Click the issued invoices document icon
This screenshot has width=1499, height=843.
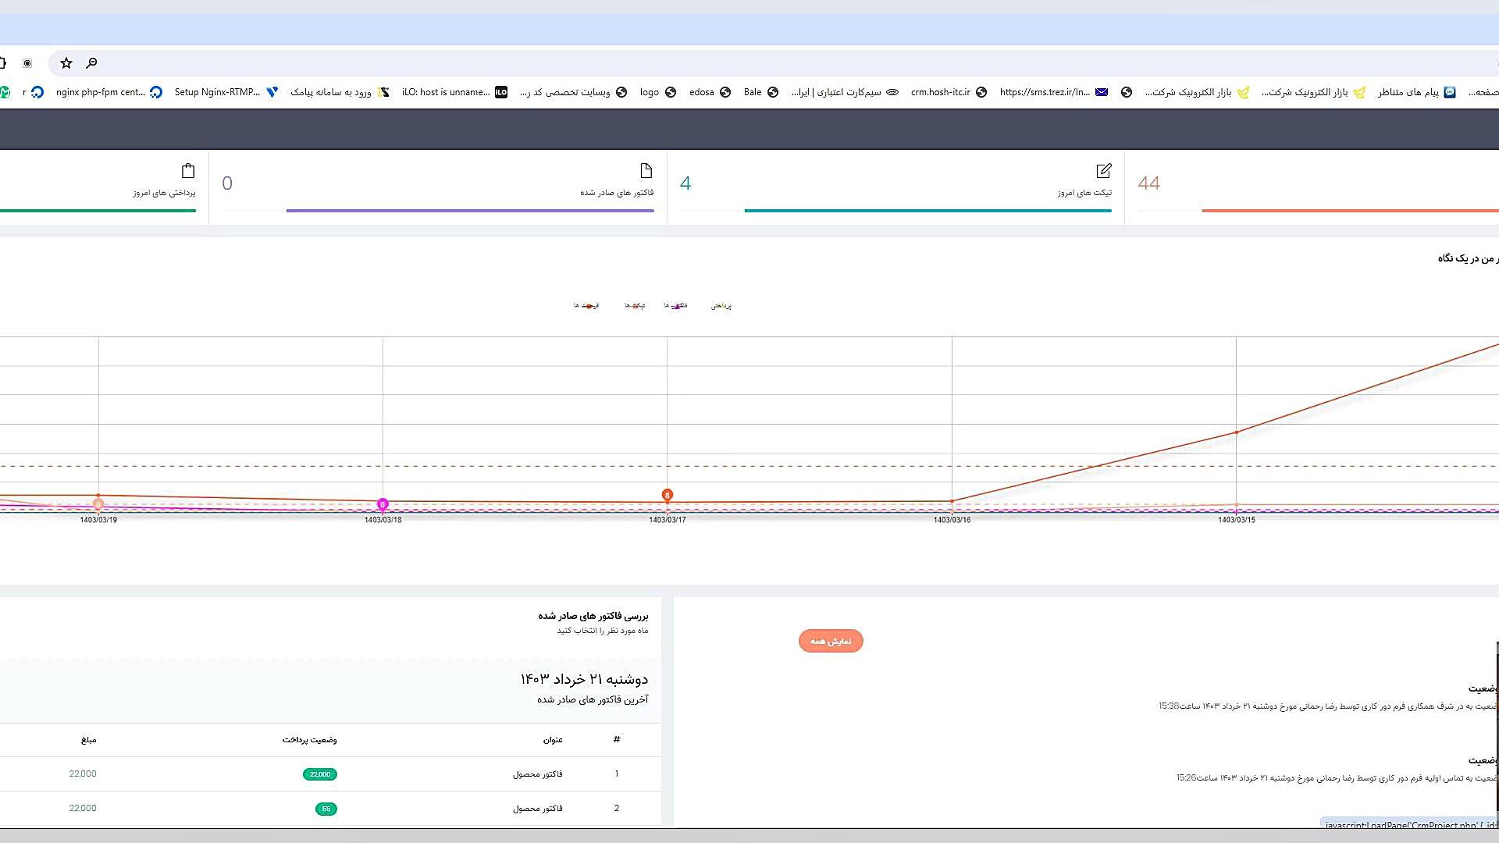click(646, 170)
